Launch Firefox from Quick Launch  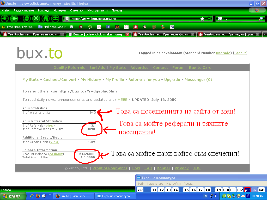tap(38, 196)
